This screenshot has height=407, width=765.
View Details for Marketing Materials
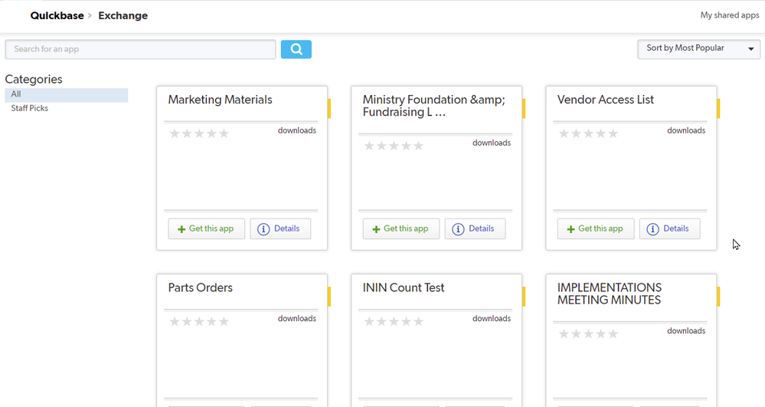[280, 228]
